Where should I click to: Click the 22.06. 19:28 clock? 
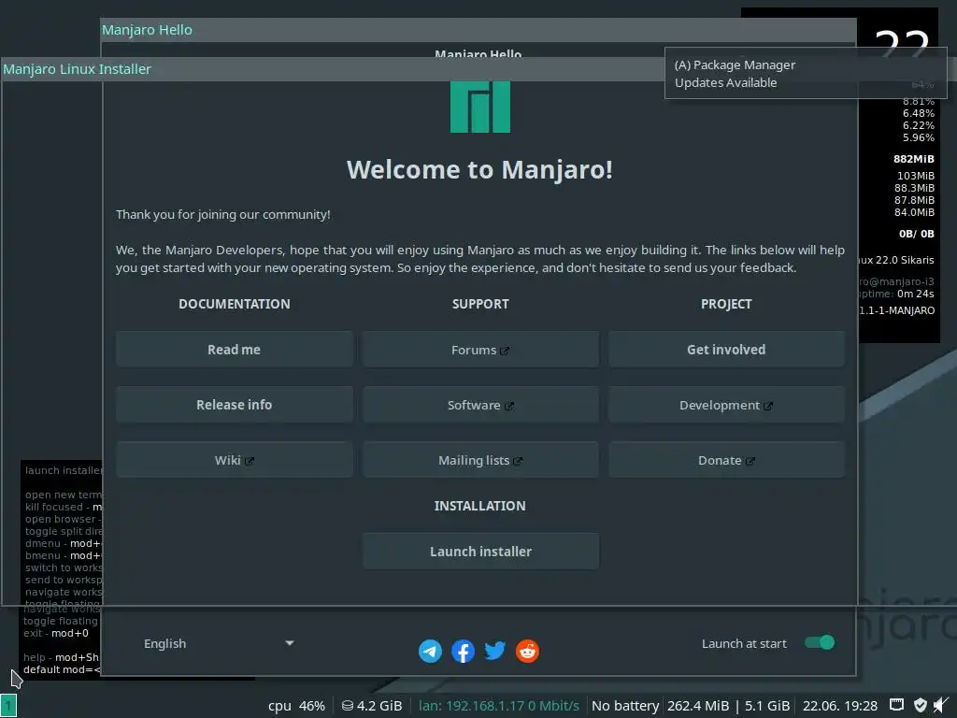click(840, 706)
